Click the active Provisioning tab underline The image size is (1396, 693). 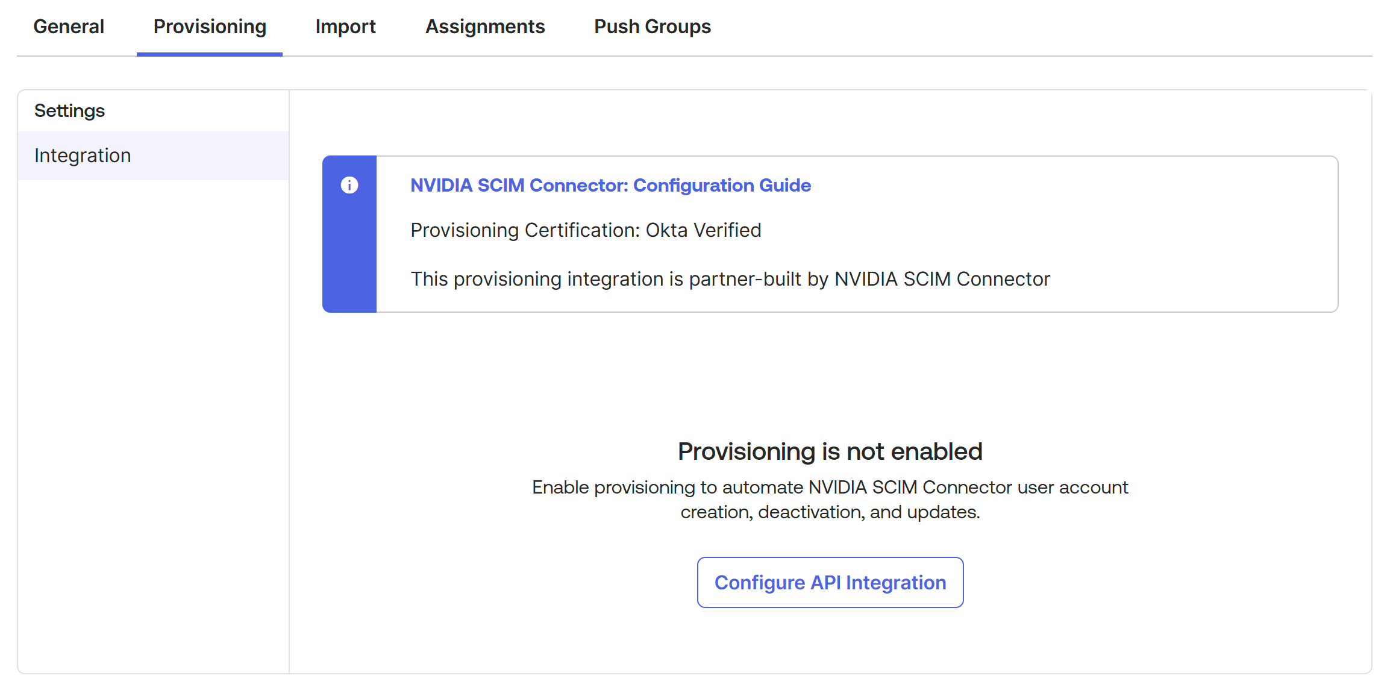209,54
